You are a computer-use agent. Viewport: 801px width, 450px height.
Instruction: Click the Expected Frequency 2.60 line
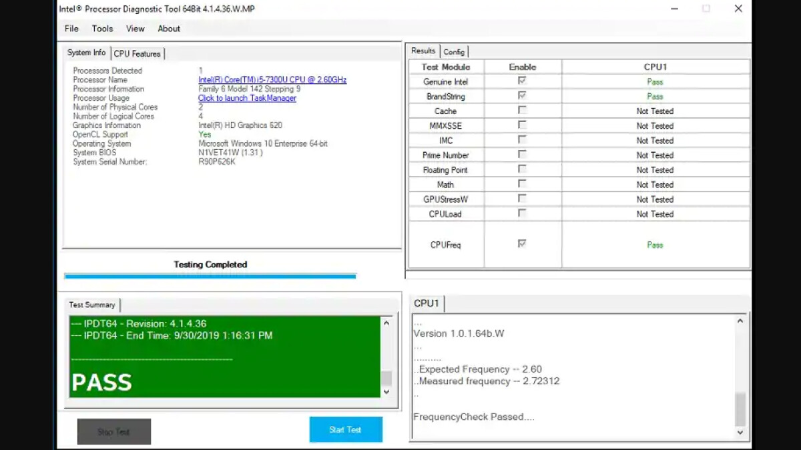(x=478, y=369)
